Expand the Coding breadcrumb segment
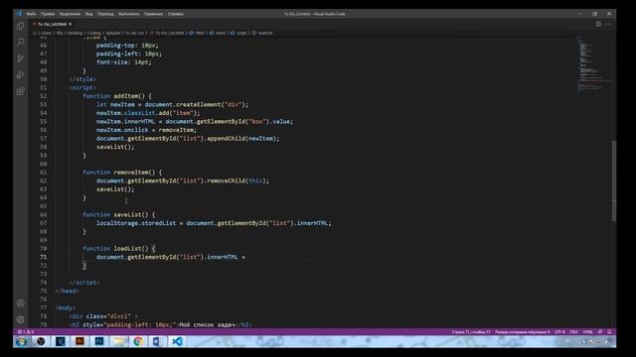Image resolution: width=636 pixels, height=357 pixels. [x=94, y=33]
